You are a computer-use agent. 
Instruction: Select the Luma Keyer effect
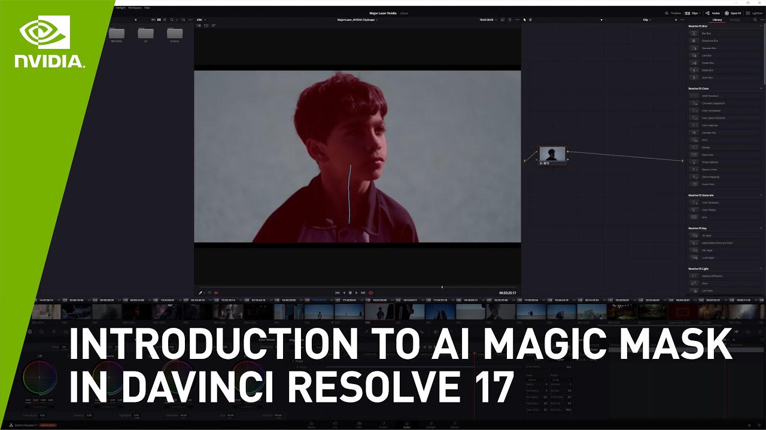click(x=725, y=257)
